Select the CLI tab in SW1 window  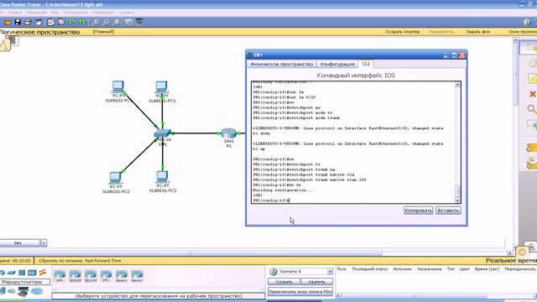(366, 64)
